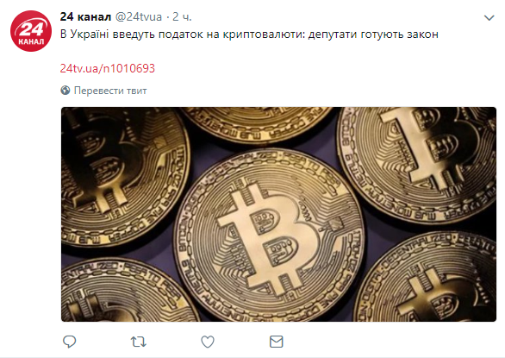Viewport: 505px width, 358px height.
Task: Click the top-center partially visible Bitcoin coin
Action: click(x=258, y=124)
